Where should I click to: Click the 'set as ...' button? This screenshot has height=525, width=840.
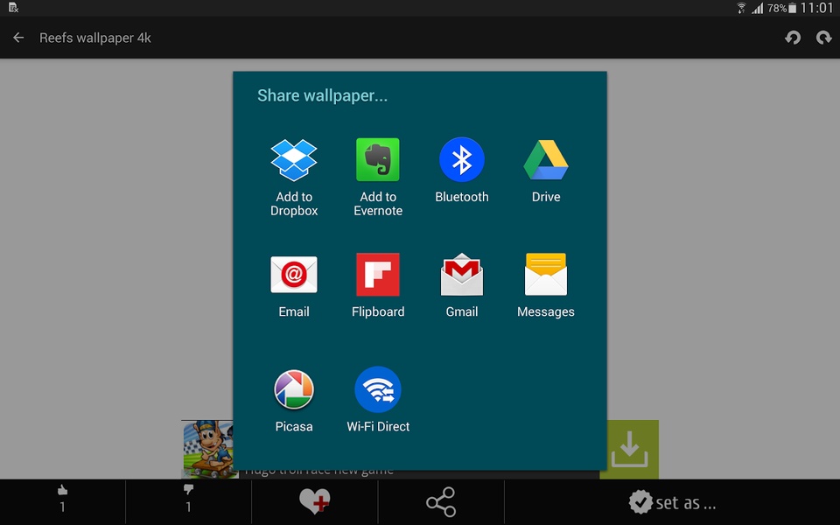[x=672, y=502]
